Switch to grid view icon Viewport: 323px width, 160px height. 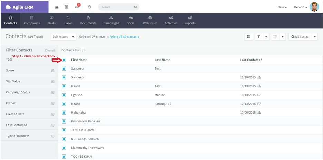[x=248, y=36]
